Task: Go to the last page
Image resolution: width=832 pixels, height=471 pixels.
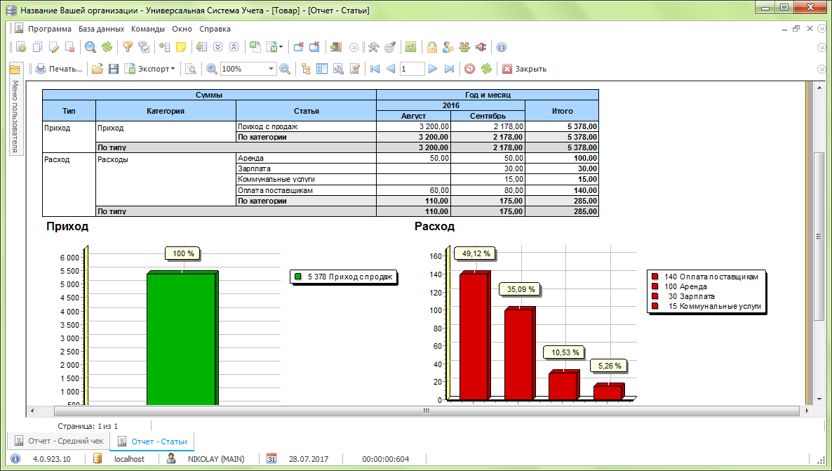Action: pyautogui.click(x=450, y=69)
